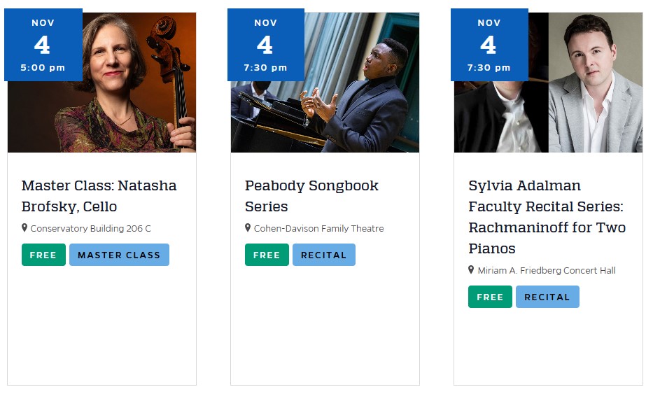Click location pin beside Miriam A. Friedberg Concert Hall
This screenshot has height=401, width=653.
coord(471,270)
